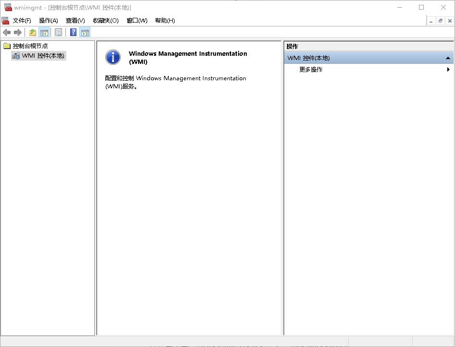The image size is (455, 347).
Task: Select WMI 控件(本地) tree item
Action: click(x=43, y=55)
